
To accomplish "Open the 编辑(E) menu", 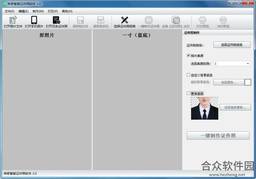I will tap(23, 11).
